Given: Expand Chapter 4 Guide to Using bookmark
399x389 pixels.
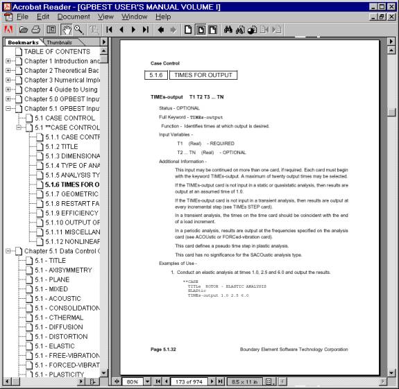Looking at the screenshot, I should (x=8, y=89).
